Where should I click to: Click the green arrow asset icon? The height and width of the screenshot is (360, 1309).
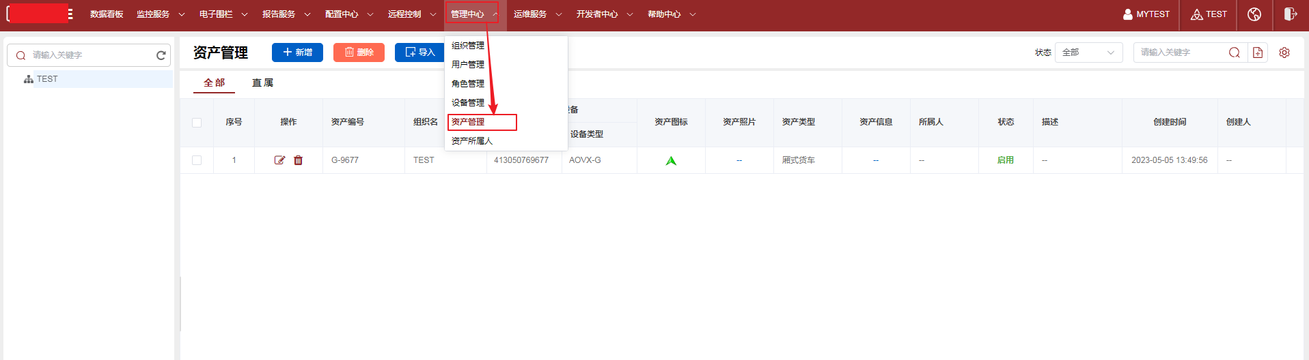[x=671, y=161]
